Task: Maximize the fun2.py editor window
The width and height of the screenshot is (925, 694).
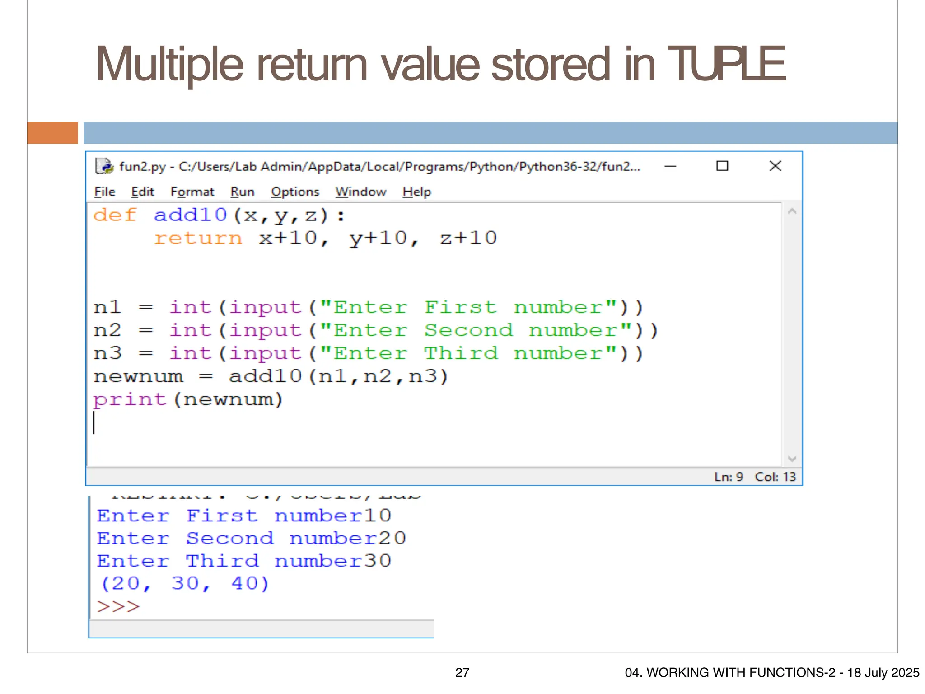Action: (x=722, y=166)
